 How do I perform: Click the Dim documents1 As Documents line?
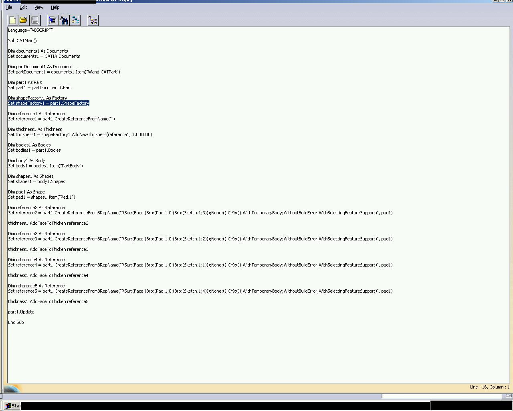coord(38,51)
